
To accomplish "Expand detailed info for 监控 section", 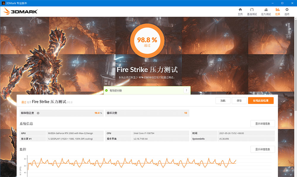I will pos(263,149).
